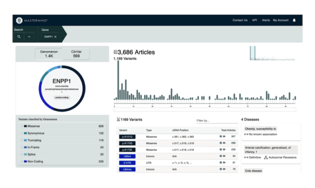Sort by the Type column header
Screen dimensions: 315x188
149,130
